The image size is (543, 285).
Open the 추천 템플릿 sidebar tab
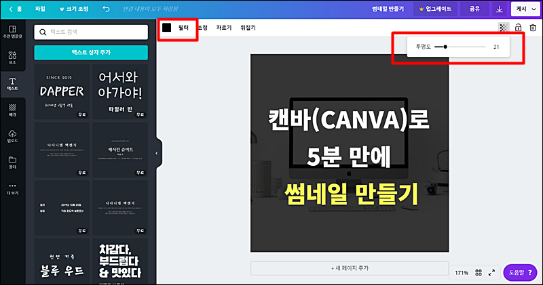[12, 32]
